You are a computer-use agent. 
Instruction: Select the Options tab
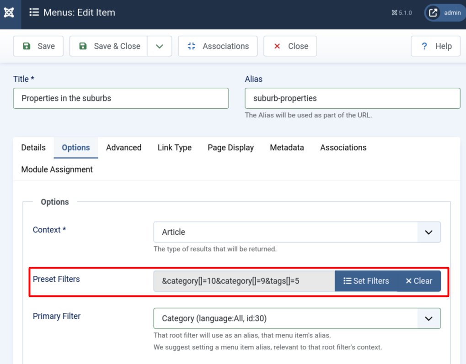(x=76, y=148)
